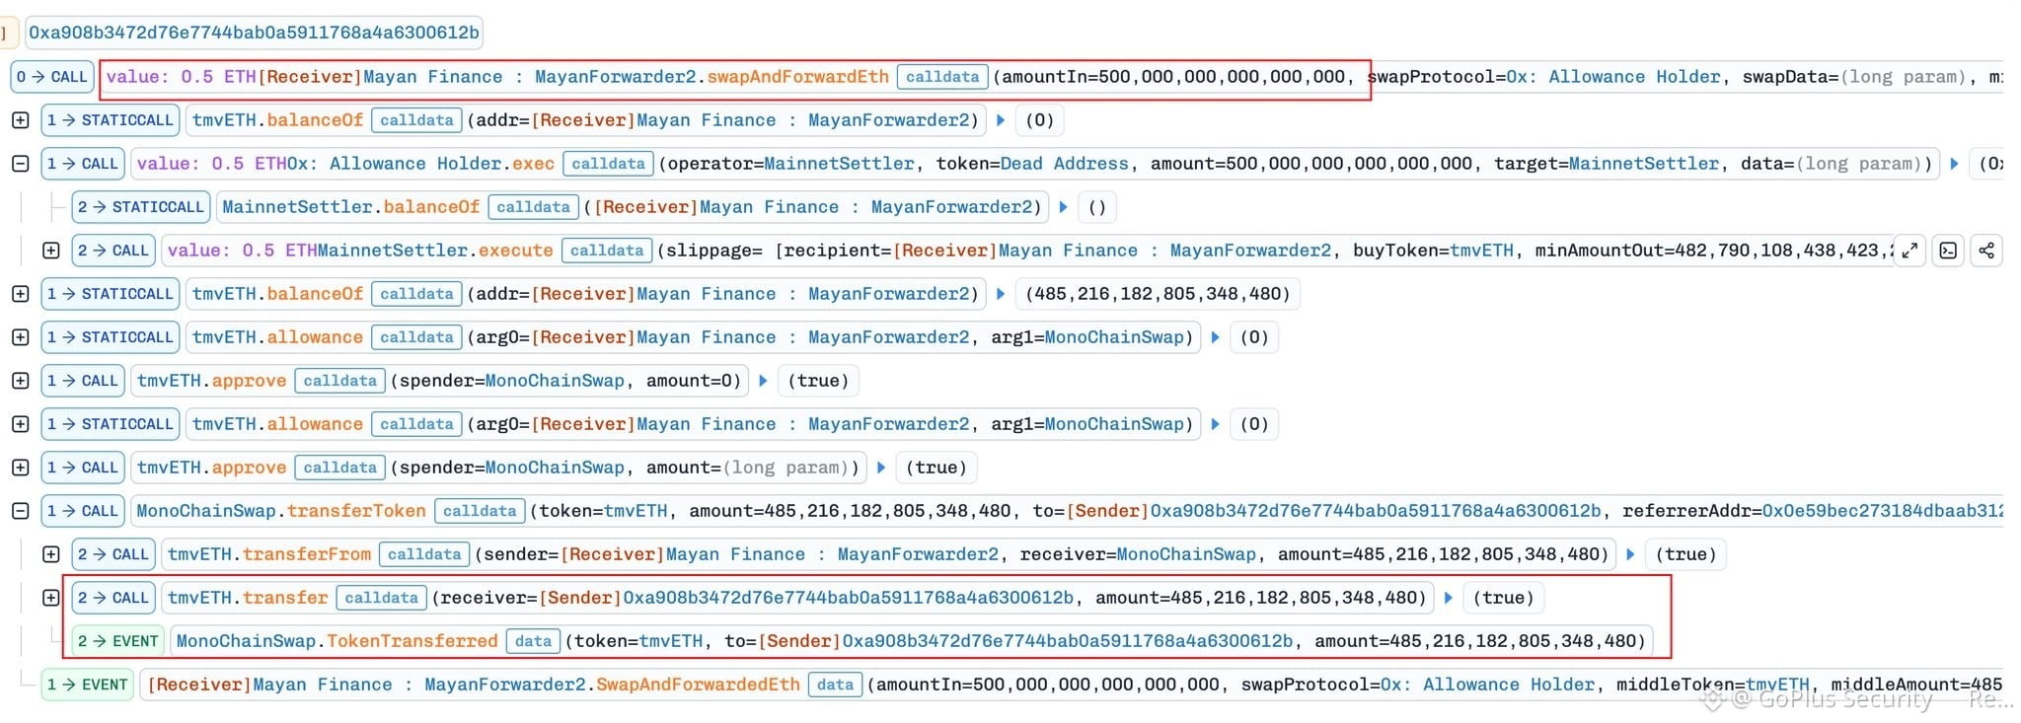View calldata of tmvETH.transferFrom call
The width and height of the screenshot is (2021, 723).
424,554
